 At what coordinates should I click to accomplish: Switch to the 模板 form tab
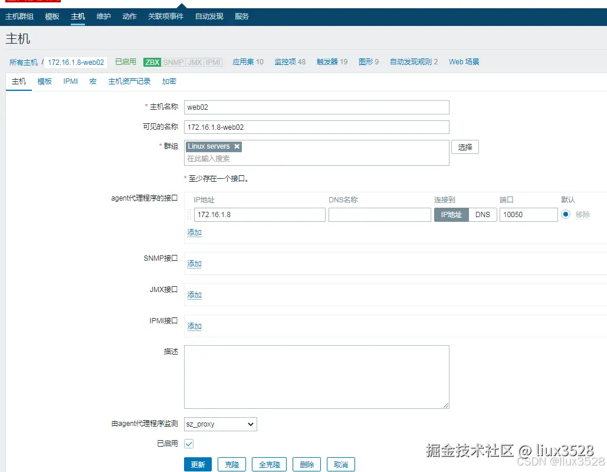[44, 81]
